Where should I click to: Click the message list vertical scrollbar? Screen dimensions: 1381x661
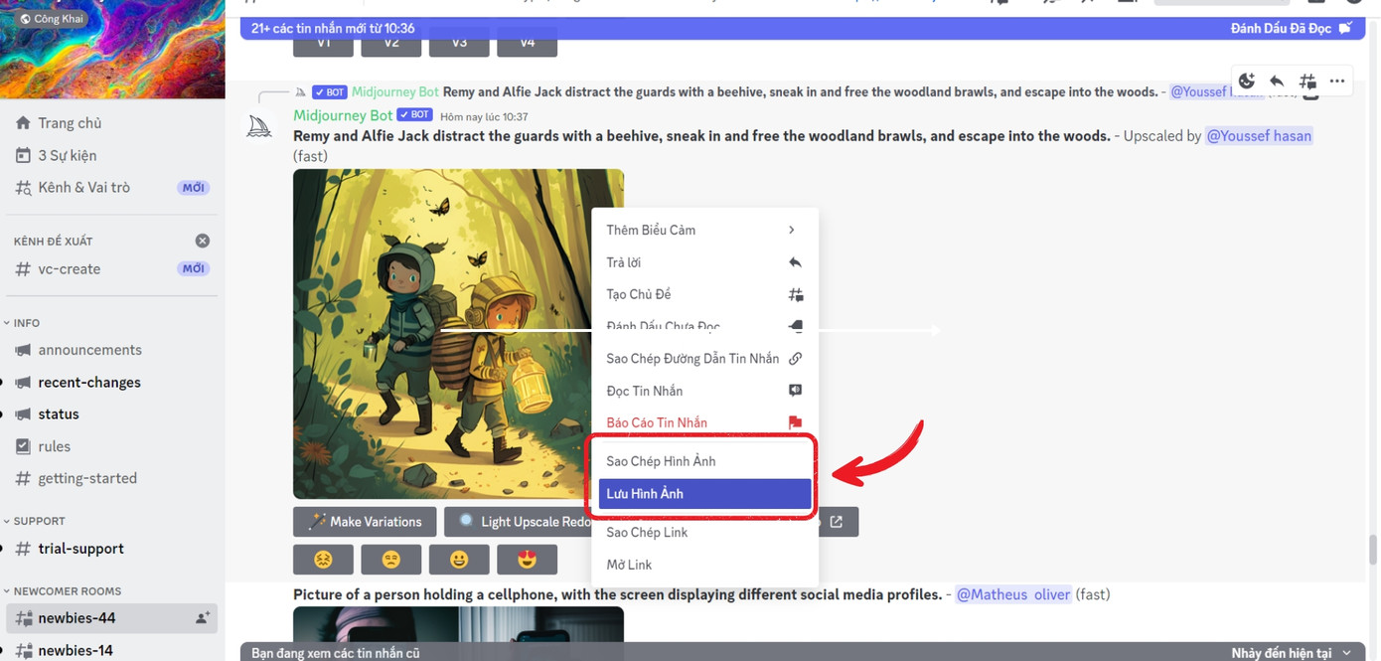1373,548
